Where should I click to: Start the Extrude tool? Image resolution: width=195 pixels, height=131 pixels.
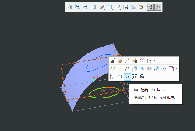(x=135, y=69)
